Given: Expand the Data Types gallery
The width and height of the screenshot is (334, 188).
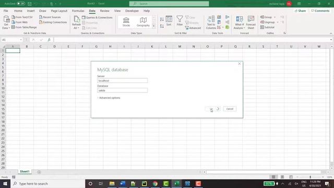Looking at the screenshot, I should pyautogui.click(x=154, y=26).
